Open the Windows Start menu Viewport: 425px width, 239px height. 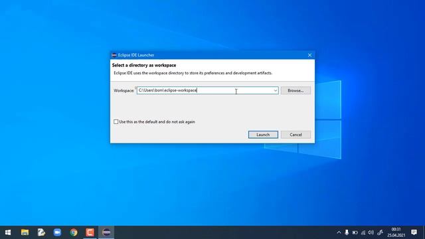8,232
